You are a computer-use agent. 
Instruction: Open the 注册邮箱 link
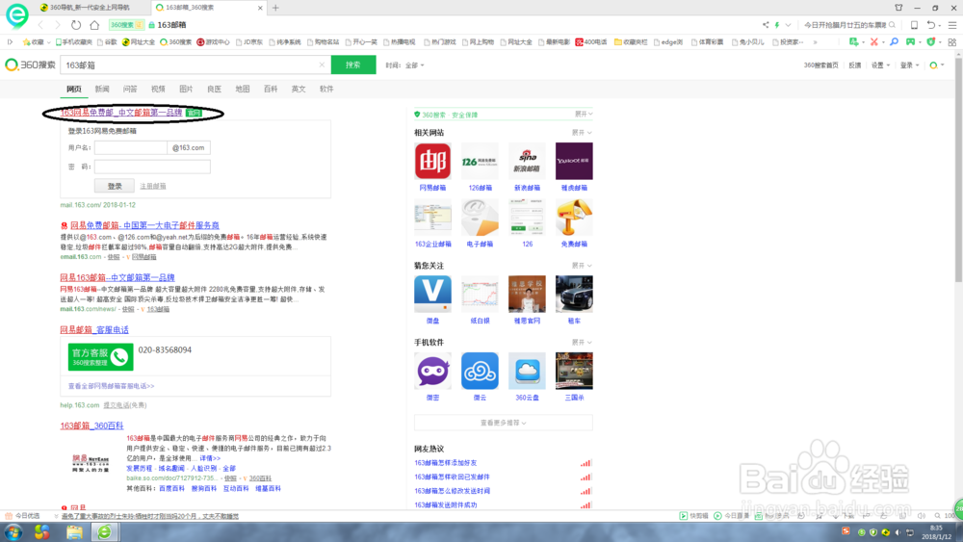153,186
